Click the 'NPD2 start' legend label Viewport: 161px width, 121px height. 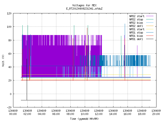pos(137,16)
